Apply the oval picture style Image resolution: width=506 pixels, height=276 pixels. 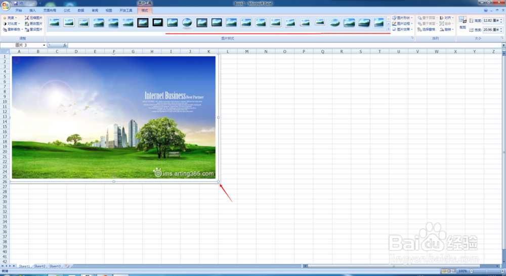(187, 23)
